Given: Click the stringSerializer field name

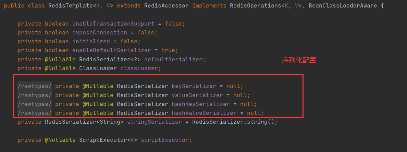Looking at the screenshot, I should point(154,122).
